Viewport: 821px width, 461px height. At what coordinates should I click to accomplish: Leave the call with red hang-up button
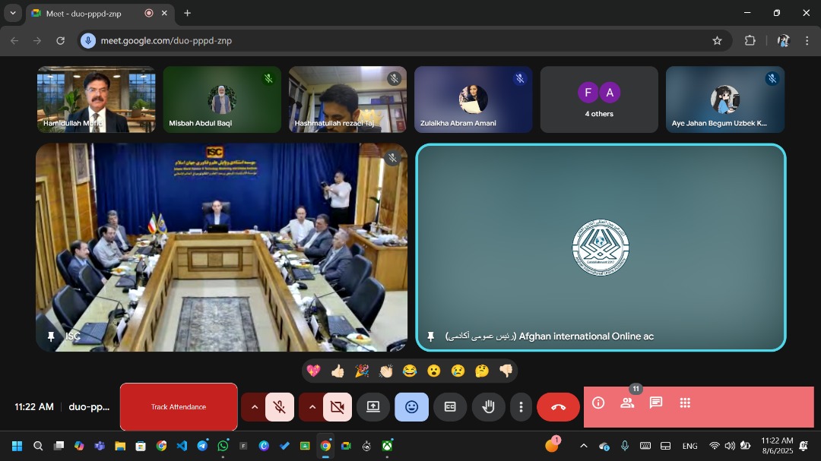click(558, 407)
